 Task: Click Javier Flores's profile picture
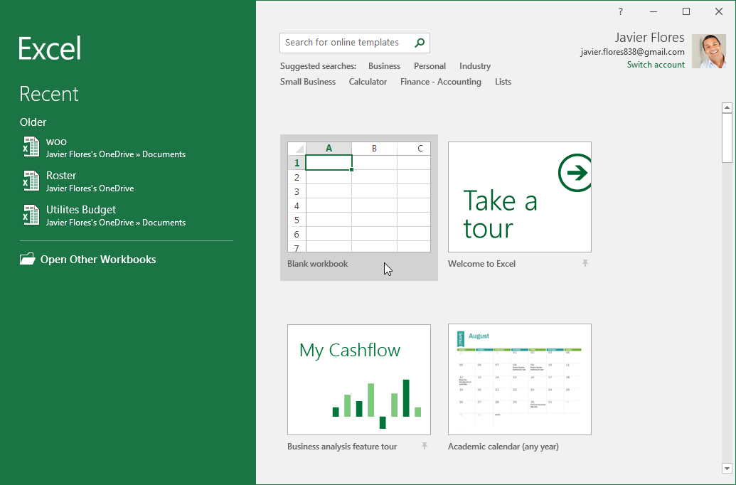(x=708, y=50)
